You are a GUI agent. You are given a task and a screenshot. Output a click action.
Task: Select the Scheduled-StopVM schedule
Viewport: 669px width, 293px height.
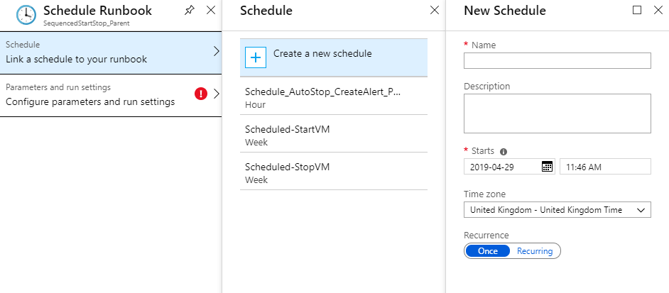click(333, 172)
